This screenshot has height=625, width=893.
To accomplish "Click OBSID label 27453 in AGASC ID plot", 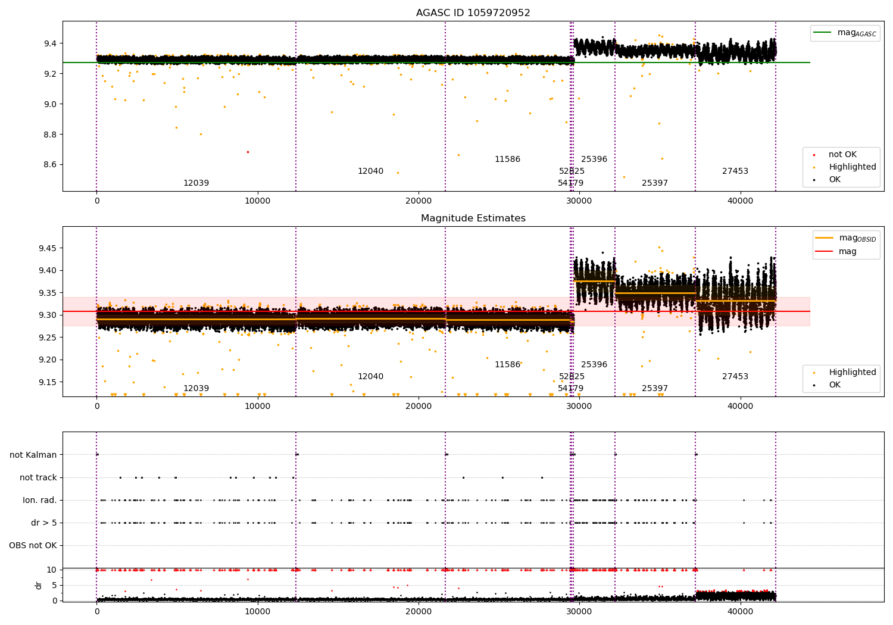I will point(735,171).
